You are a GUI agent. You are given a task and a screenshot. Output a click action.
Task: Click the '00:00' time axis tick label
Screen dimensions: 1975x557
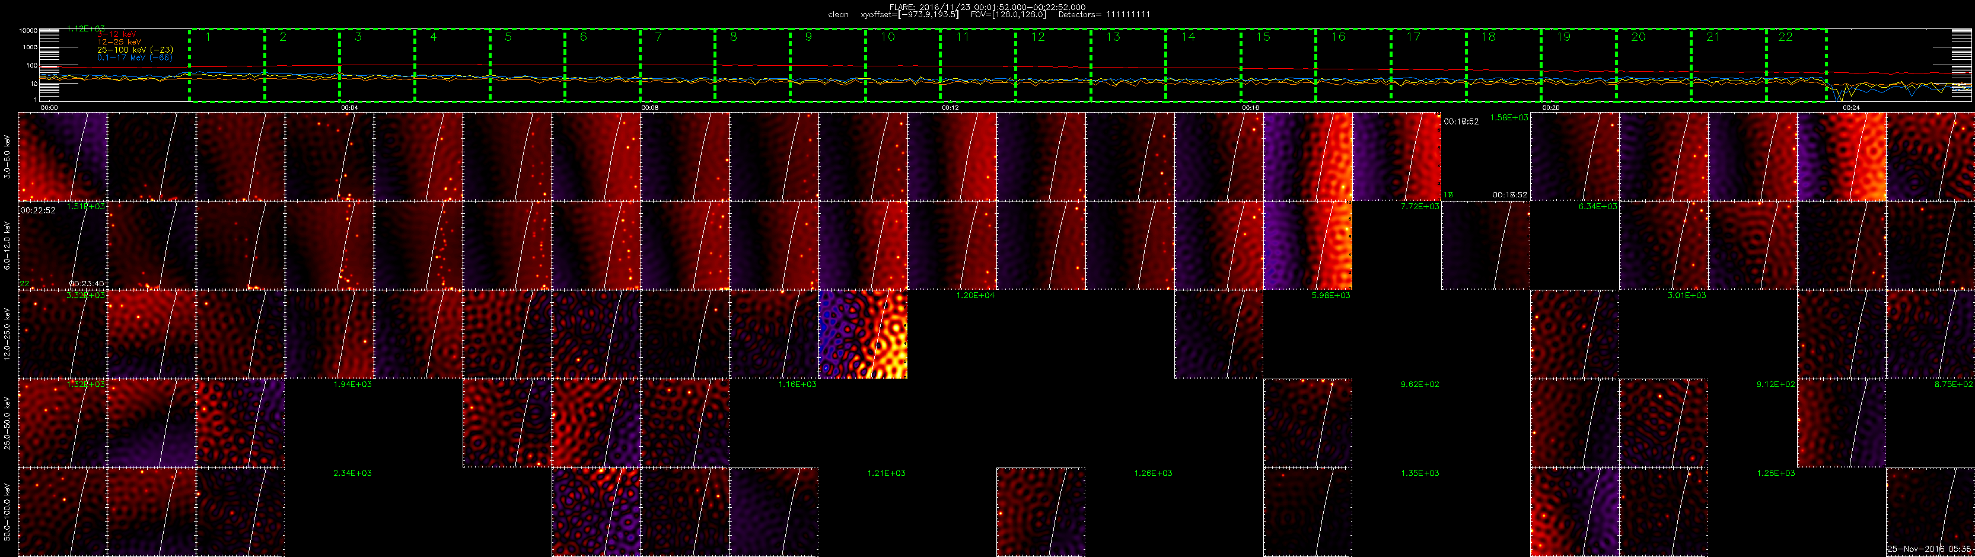48,108
